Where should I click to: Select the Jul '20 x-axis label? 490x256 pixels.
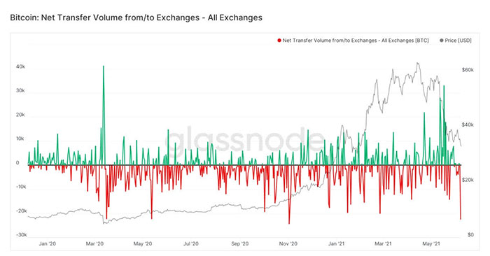(x=190, y=243)
